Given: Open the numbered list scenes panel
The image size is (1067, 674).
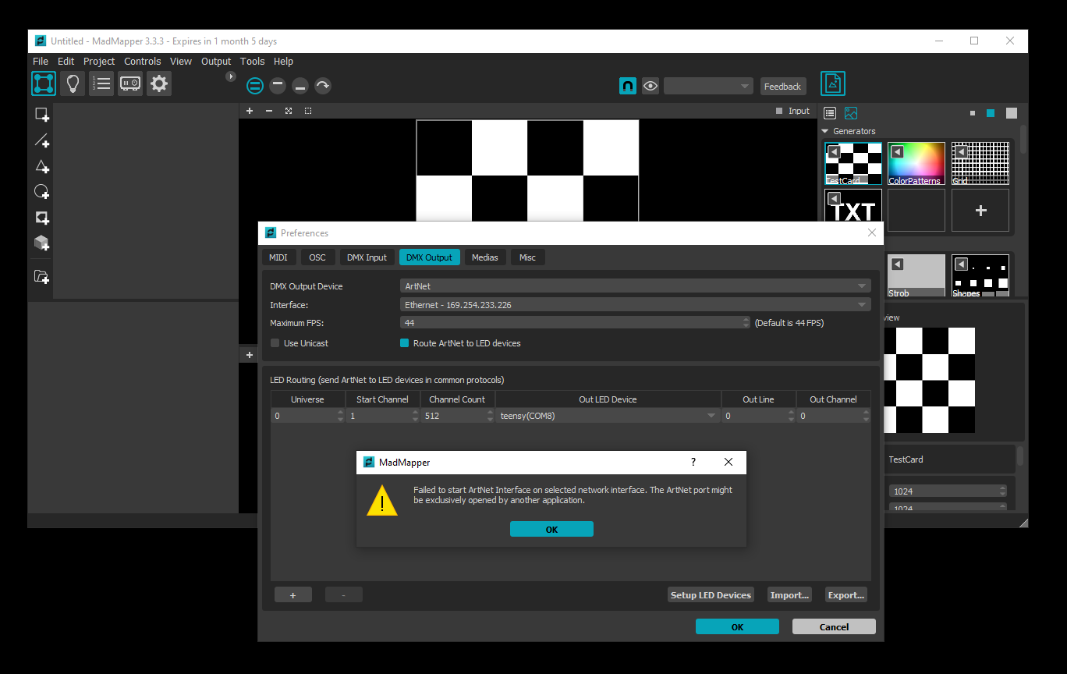Looking at the screenshot, I should [x=101, y=83].
